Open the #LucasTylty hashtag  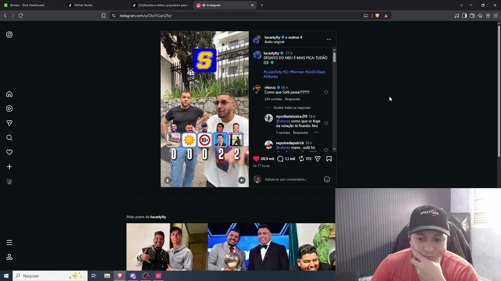coord(273,72)
